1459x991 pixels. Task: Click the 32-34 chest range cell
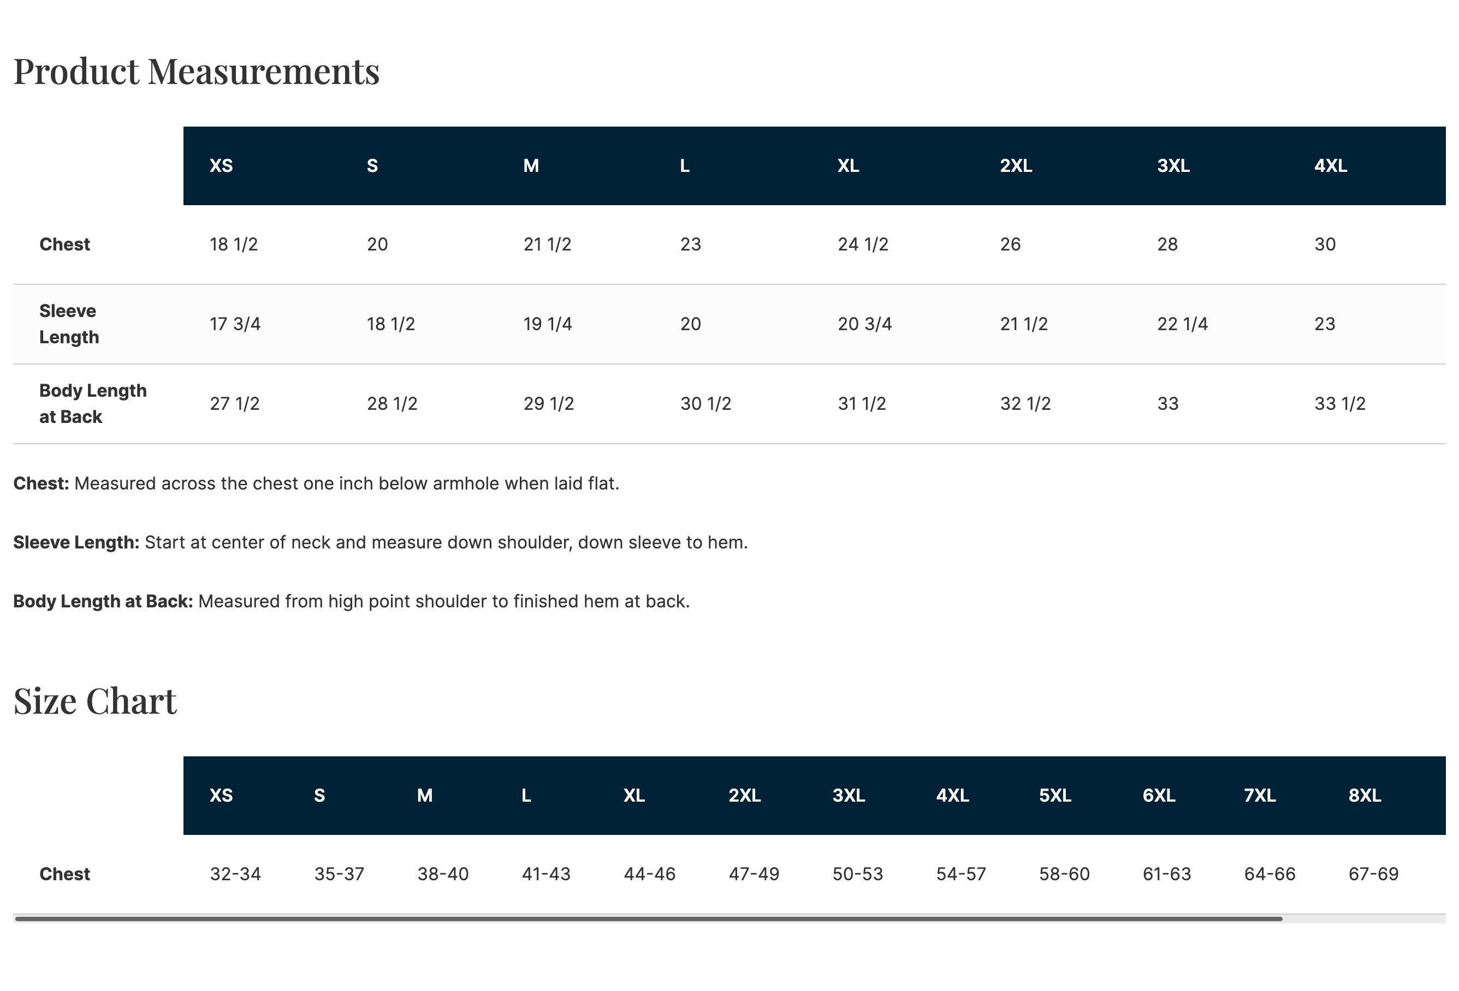(x=235, y=874)
